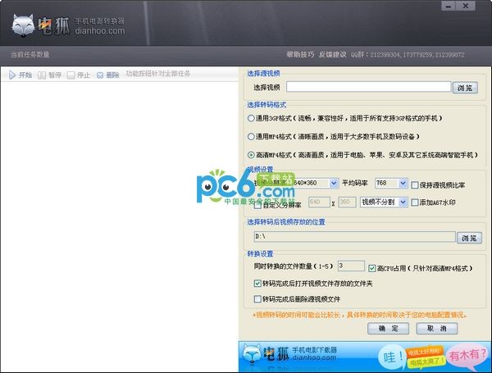
Task: Toggle 添加A67水印 watermark checkbox
Action: [x=414, y=202]
